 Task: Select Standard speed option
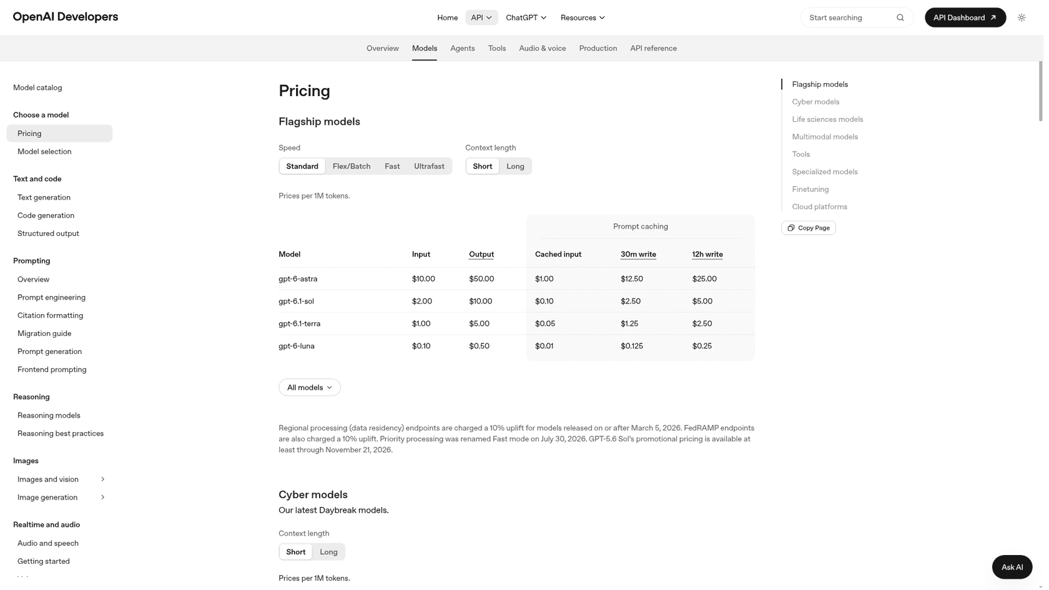click(302, 166)
